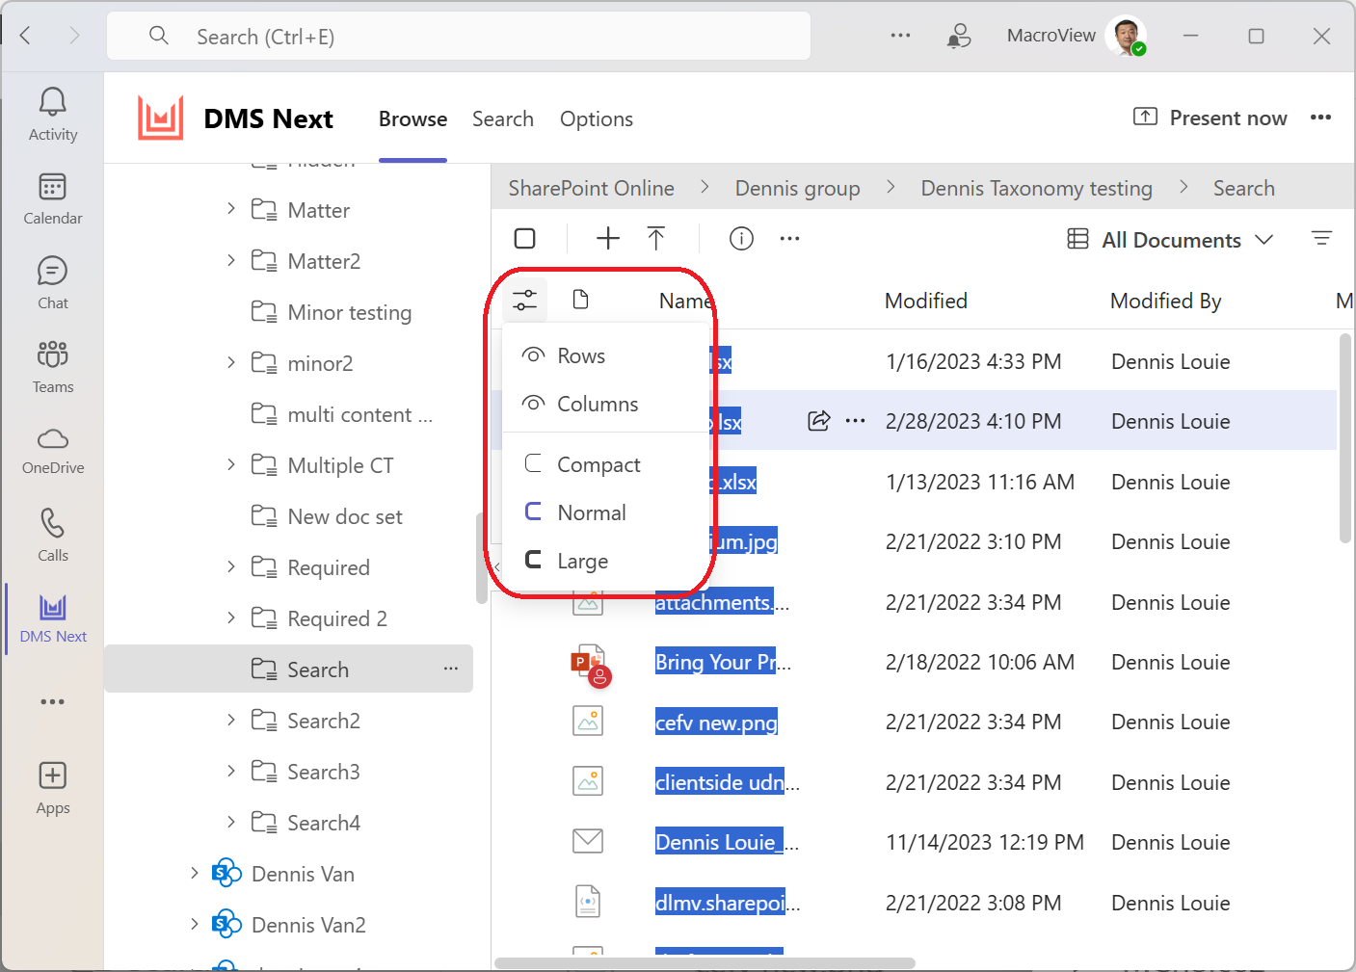Expand the Multiple CT folder

(x=230, y=464)
